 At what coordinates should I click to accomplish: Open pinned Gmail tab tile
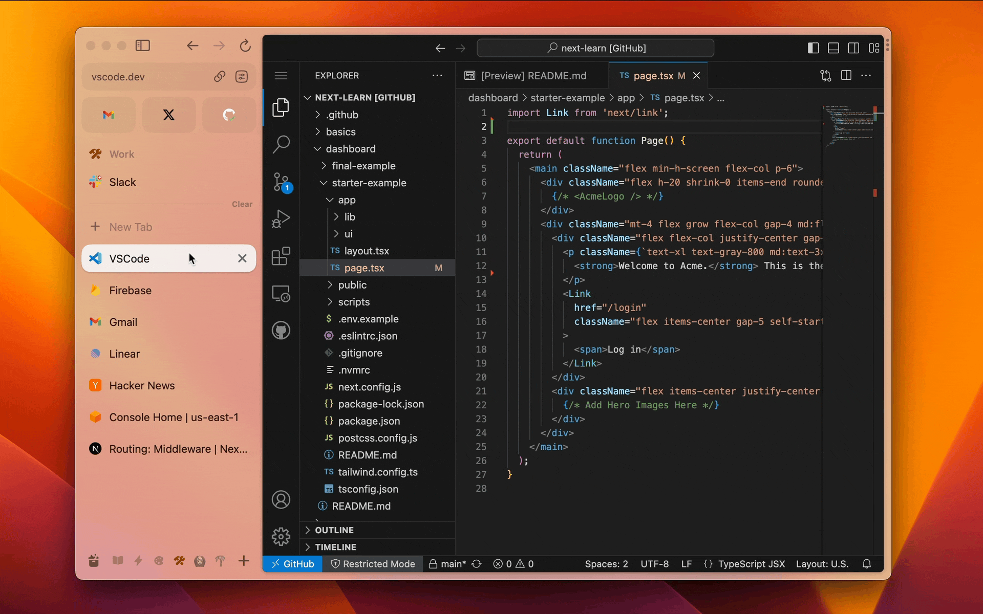click(x=109, y=115)
